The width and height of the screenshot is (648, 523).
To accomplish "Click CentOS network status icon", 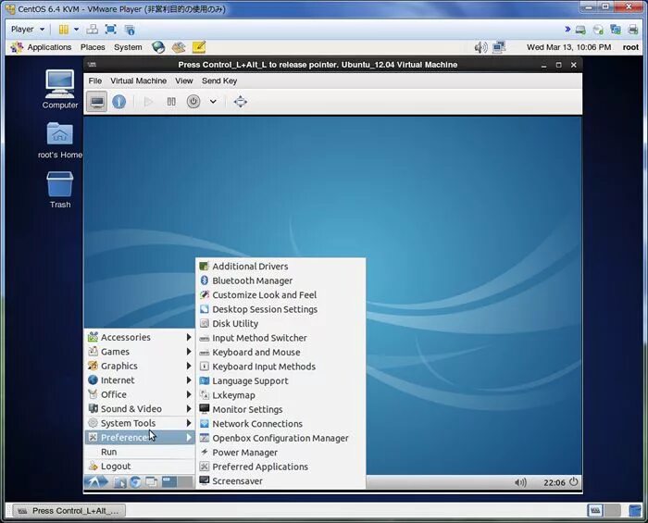I will pyautogui.click(x=499, y=47).
